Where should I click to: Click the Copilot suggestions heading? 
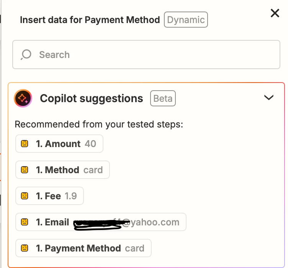[92, 99]
